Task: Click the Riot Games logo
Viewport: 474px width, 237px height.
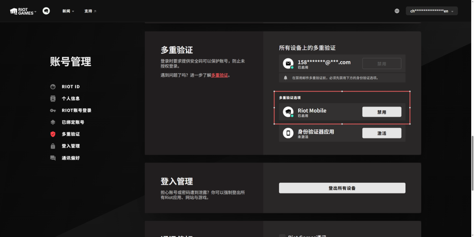Action: [x=21, y=11]
